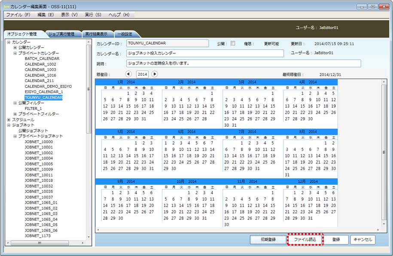Viewport: 393px width, 256px height.
Task: Click the previous year arrow button
Action: pyautogui.click(x=128, y=74)
